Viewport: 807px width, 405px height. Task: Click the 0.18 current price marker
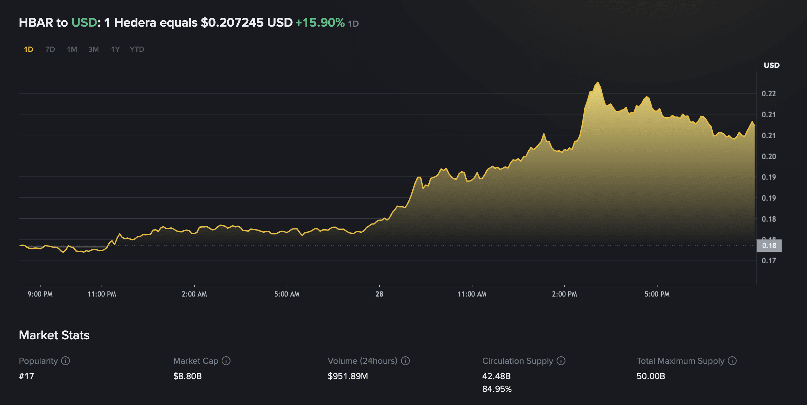(769, 245)
